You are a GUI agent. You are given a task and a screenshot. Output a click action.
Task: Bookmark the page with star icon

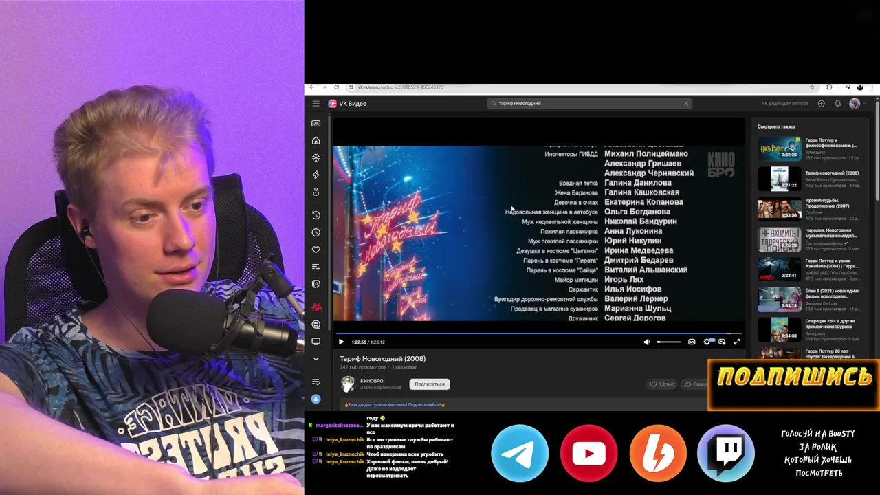click(x=812, y=87)
